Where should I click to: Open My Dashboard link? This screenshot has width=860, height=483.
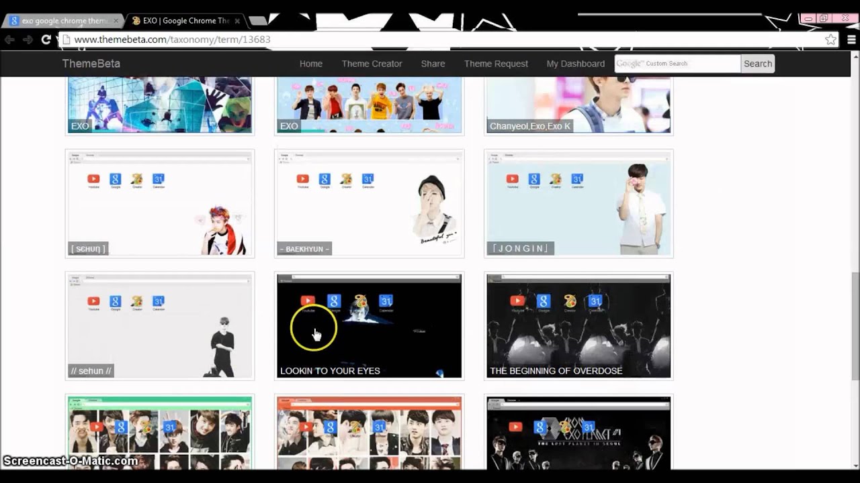coord(575,64)
